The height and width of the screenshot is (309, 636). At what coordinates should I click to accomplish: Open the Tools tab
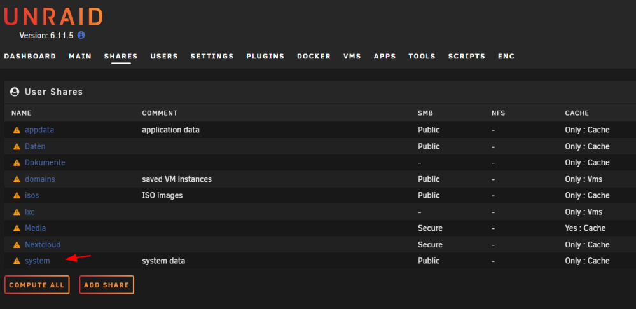tap(422, 57)
